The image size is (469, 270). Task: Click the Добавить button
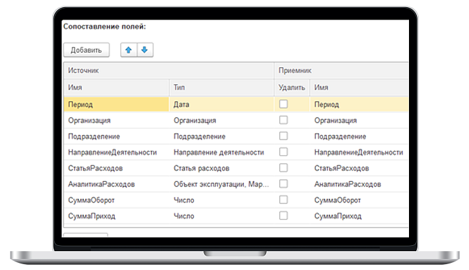[86, 50]
